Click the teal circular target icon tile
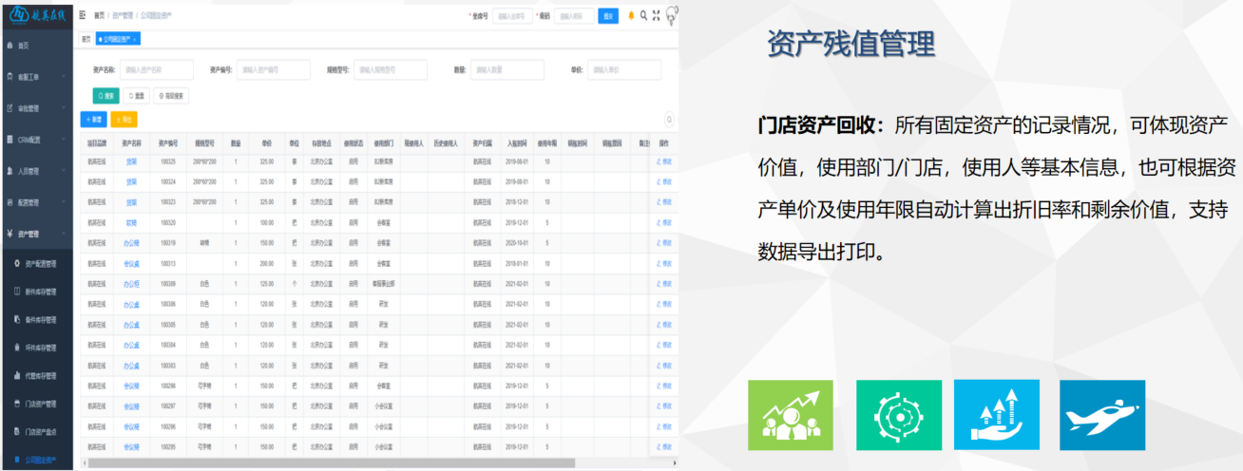The width and height of the screenshot is (1243, 471). click(898, 415)
